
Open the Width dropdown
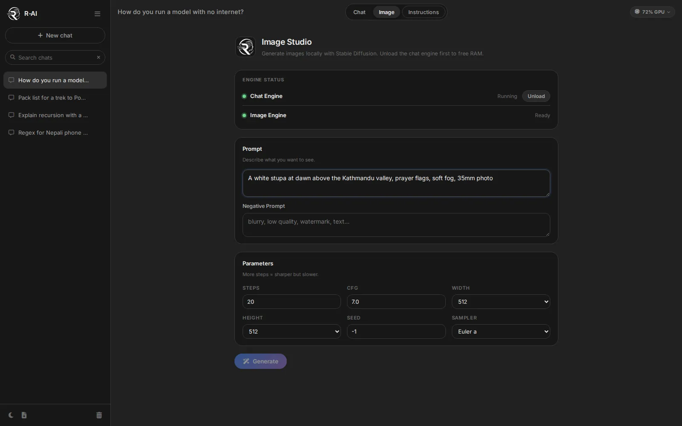point(501,302)
